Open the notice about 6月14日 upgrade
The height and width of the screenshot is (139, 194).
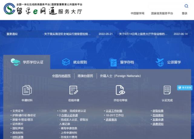pyautogui.click(x=143, y=34)
